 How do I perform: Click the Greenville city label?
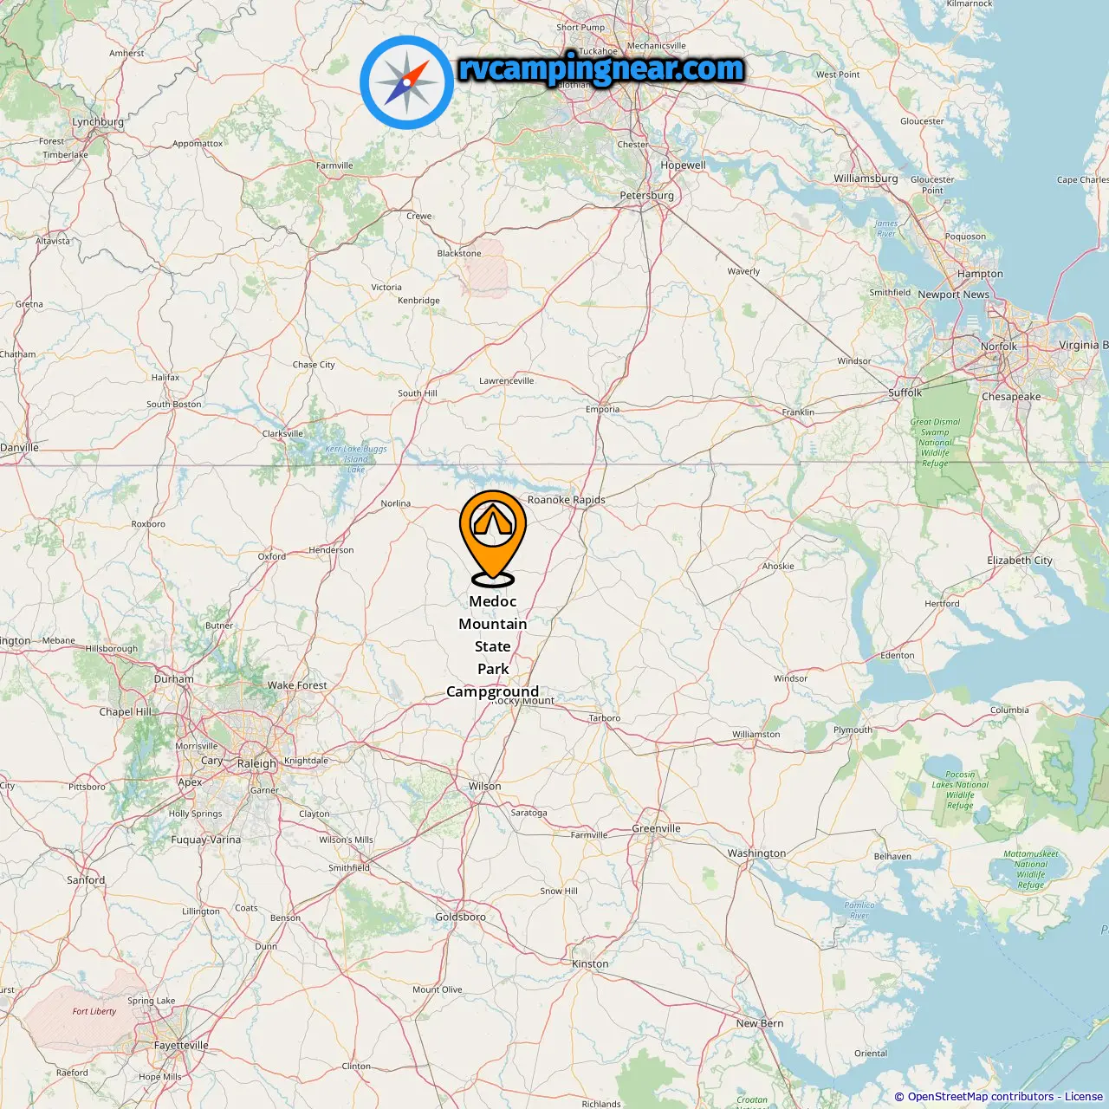point(656,829)
